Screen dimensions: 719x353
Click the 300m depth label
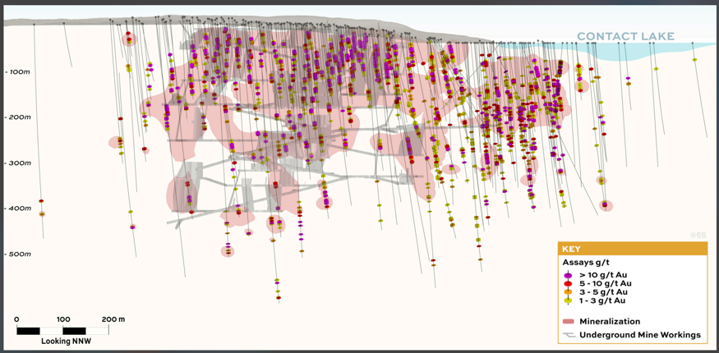(x=17, y=163)
